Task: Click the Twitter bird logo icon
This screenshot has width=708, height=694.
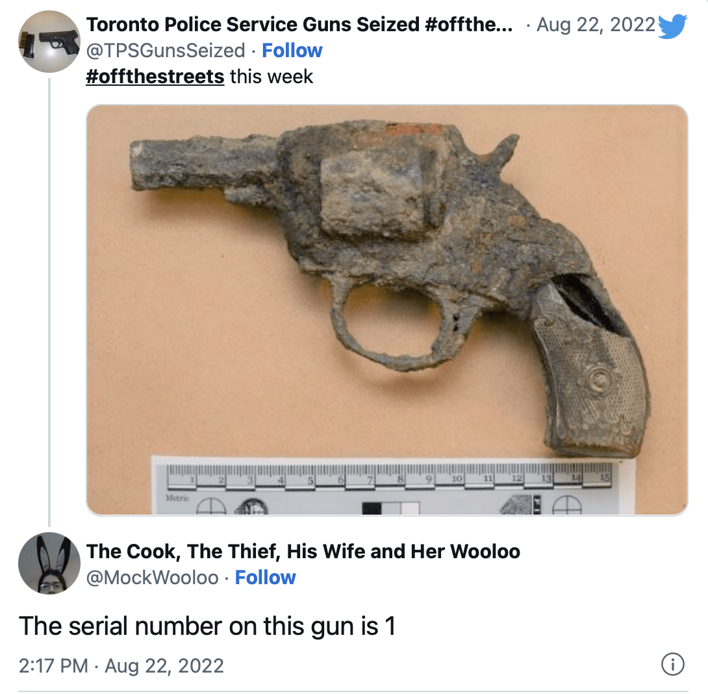Action: point(672,26)
